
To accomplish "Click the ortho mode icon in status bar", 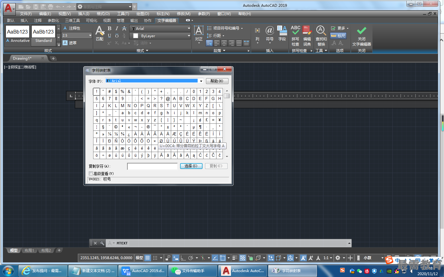I will [183, 258].
